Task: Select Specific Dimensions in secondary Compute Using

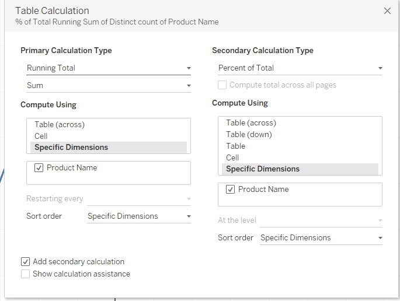Action: pyautogui.click(x=300, y=169)
